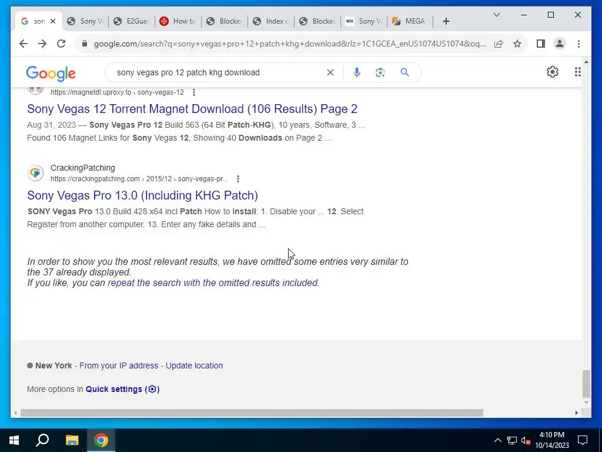Open Sony Vegas 12 Torrent Magnet Download result
This screenshot has height=452, width=602.
tap(192, 109)
